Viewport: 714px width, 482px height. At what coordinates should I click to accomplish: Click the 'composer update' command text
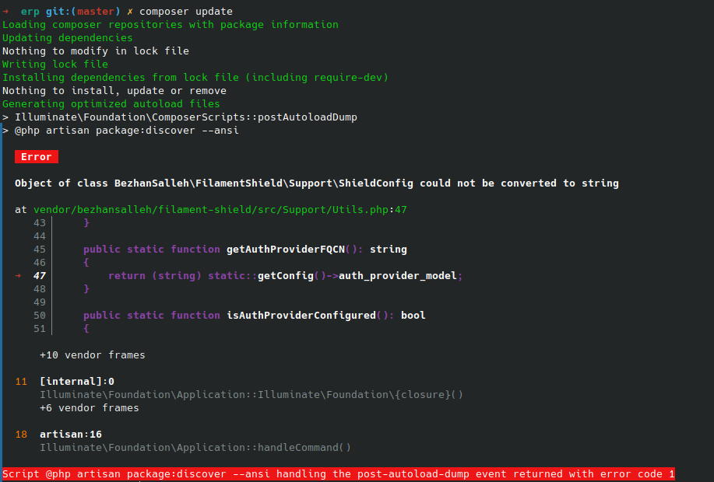186,12
